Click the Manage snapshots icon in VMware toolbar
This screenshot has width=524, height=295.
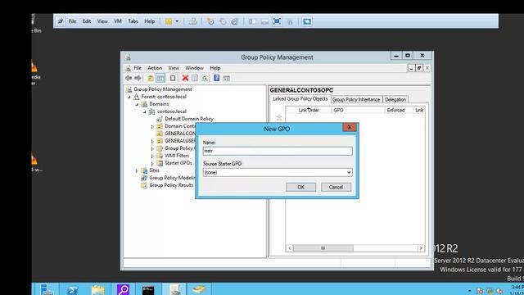[x=235, y=21]
